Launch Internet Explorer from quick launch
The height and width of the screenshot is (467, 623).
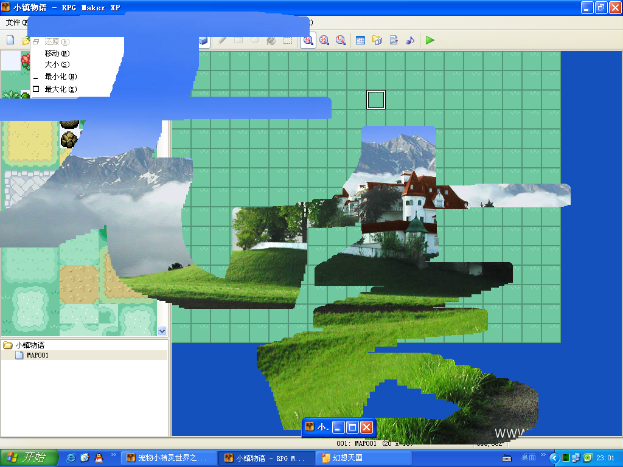[71, 458]
